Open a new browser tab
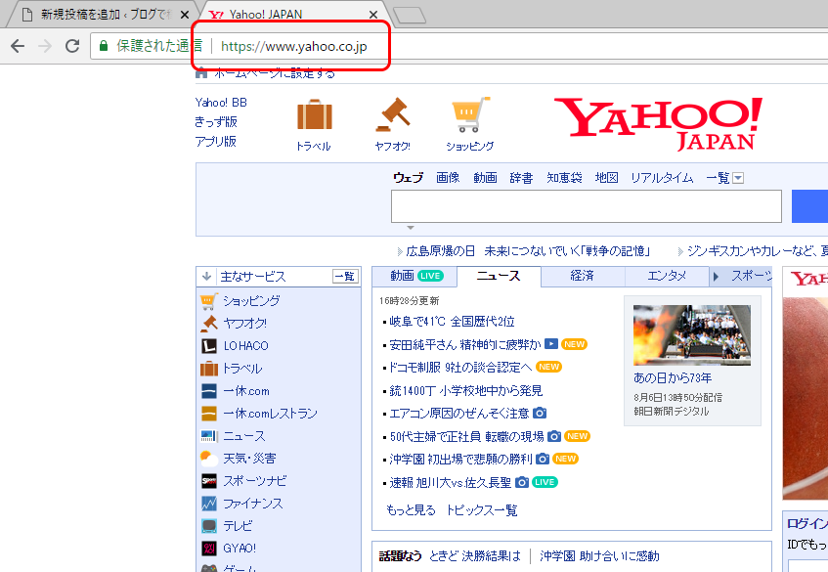Viewport: 828px width, 572px height. [x=410, y=16]
